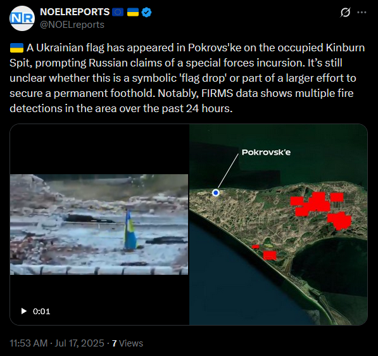378x356 pixels.
Task: Open the Pokrovsk'e FIRMS map image
Action: tap(279, 224)
